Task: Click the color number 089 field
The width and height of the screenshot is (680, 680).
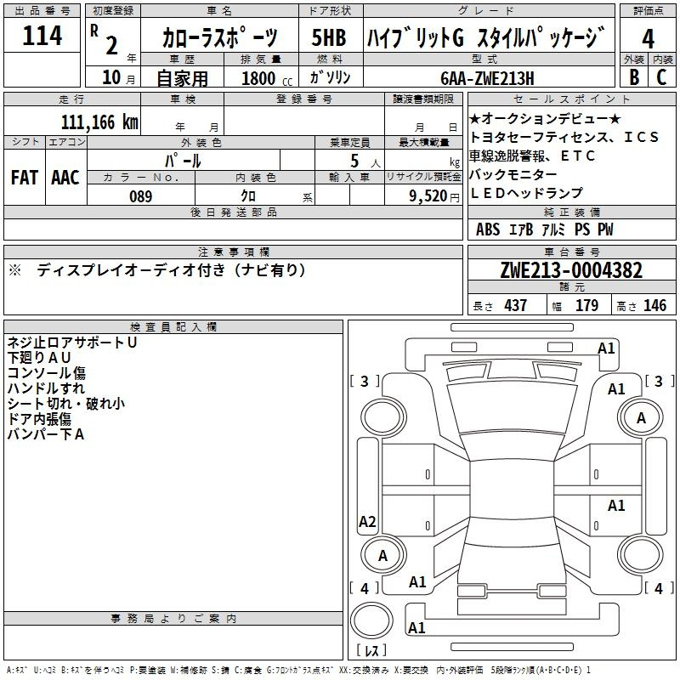Action: click(x=140, y=196)
